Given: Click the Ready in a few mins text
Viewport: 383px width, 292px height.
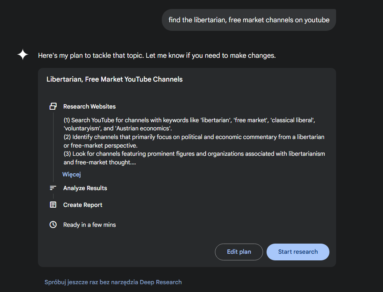Looking at the screenshot, I should click(x=89, y=225).
